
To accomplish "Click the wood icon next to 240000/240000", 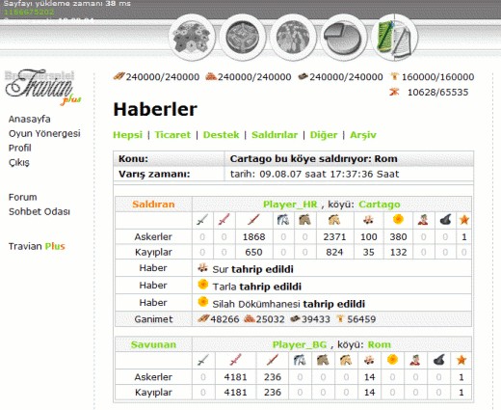I will coord(119,76).
